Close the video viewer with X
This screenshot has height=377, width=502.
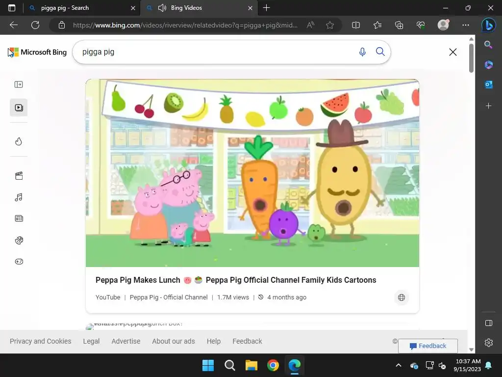pyautogui.click(x=452, y=52)
